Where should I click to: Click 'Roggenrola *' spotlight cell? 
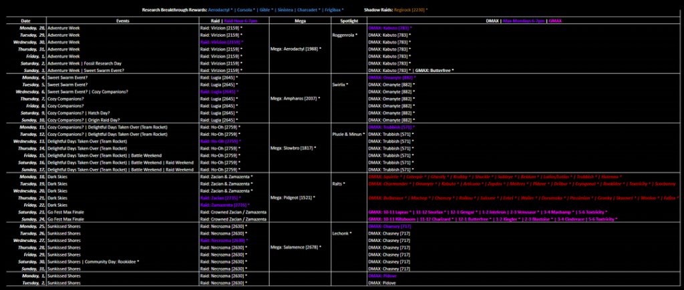point(346,35)
